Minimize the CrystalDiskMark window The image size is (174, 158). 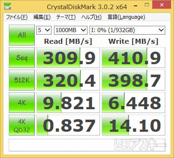[136, 5]
